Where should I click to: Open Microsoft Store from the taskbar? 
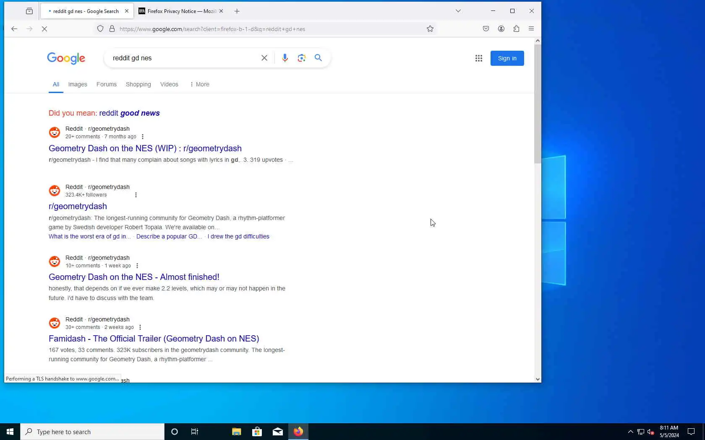click(x=257, y=432)
